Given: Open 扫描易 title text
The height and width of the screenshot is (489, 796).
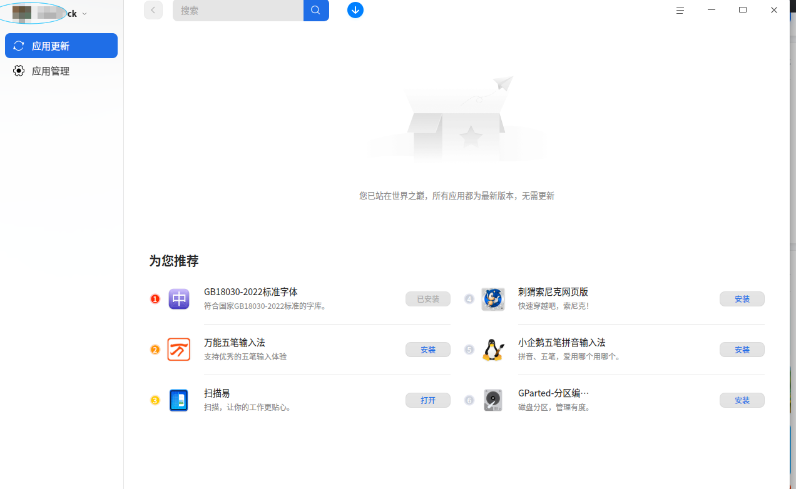Looking at the screenshot, I should pos(217,393).
